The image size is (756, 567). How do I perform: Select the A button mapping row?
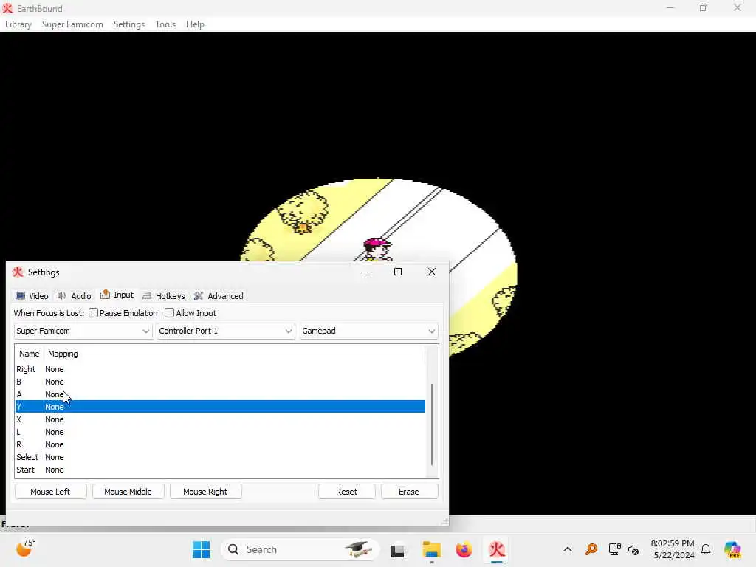[220, 394]
